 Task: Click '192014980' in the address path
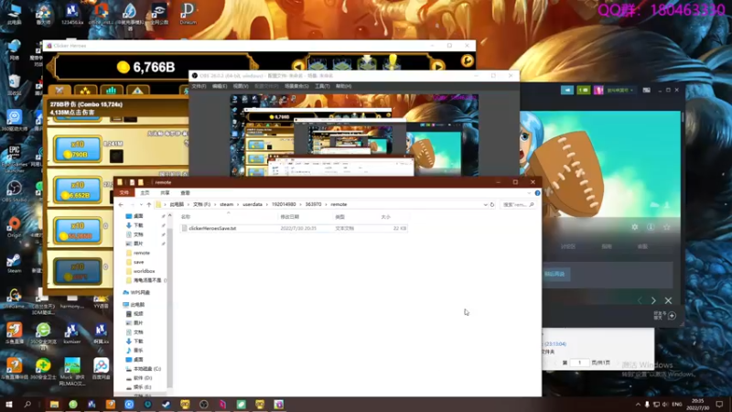tap(284, 204)
